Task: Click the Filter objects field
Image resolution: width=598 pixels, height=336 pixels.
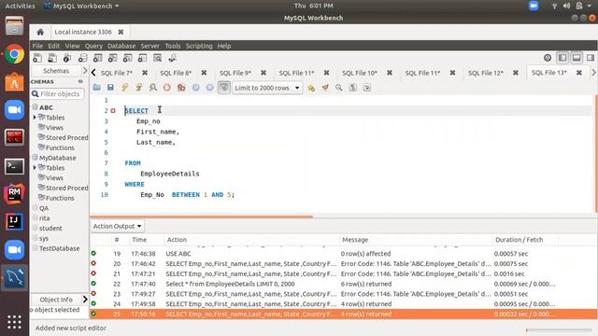Action: click(x=58, y=93)
